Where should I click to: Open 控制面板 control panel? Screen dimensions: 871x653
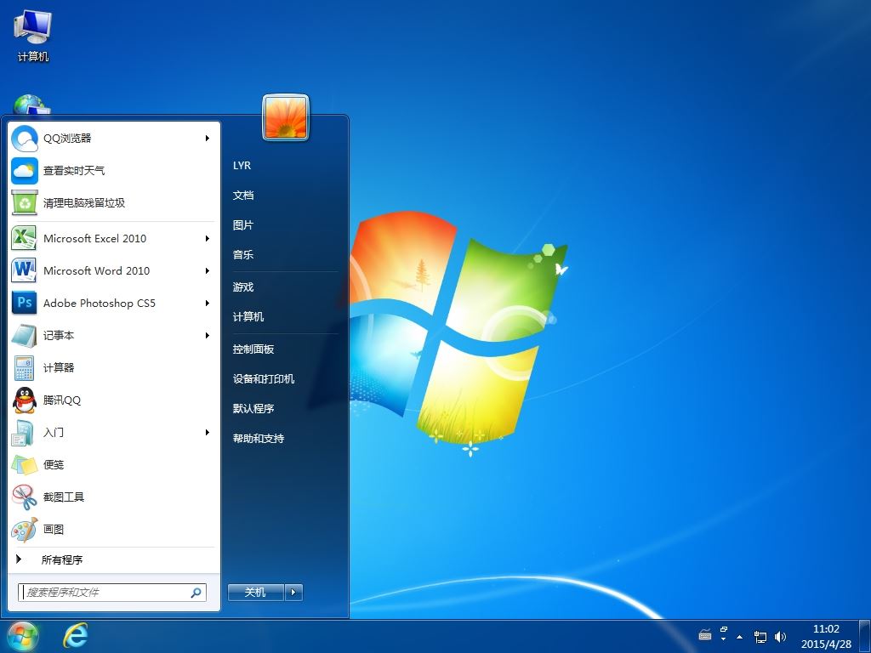tap(253, 349)
